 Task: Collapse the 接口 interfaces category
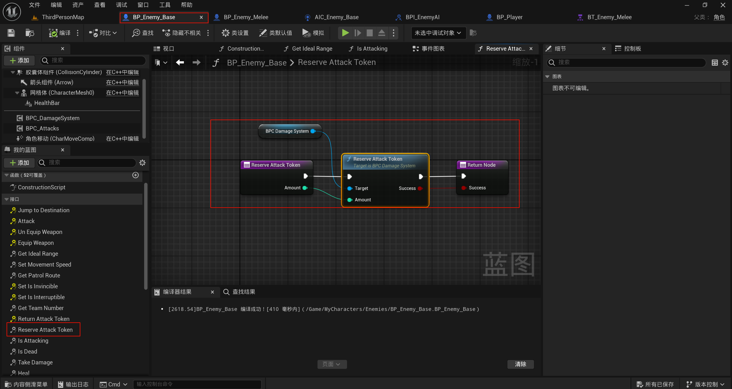7,199
